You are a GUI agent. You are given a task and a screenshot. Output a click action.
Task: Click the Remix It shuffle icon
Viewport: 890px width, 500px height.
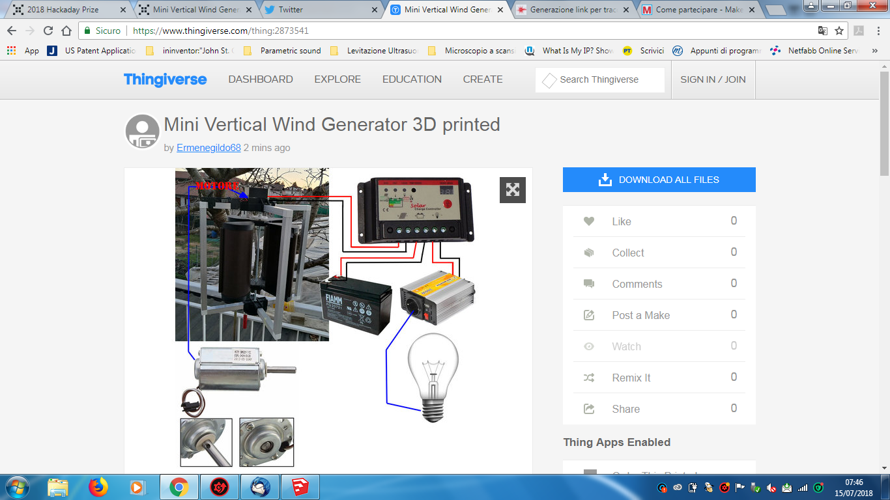point(589,378)
